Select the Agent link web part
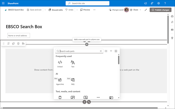 pos(60,82)
